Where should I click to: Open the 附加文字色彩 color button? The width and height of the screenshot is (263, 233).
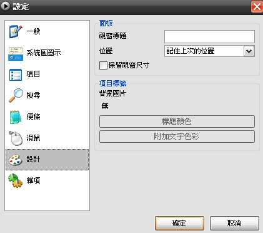[x=177, y=137]
